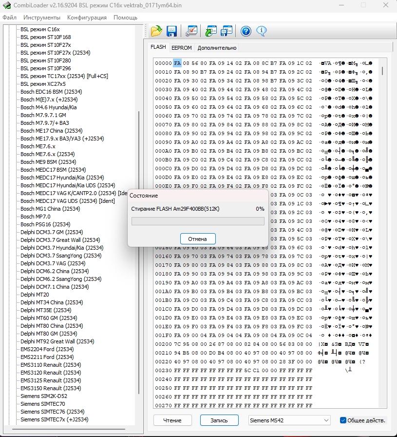The width and height of the screenshot is (397, 437).
Task: Click the Чтение button
Action: (x=172, y=420)
